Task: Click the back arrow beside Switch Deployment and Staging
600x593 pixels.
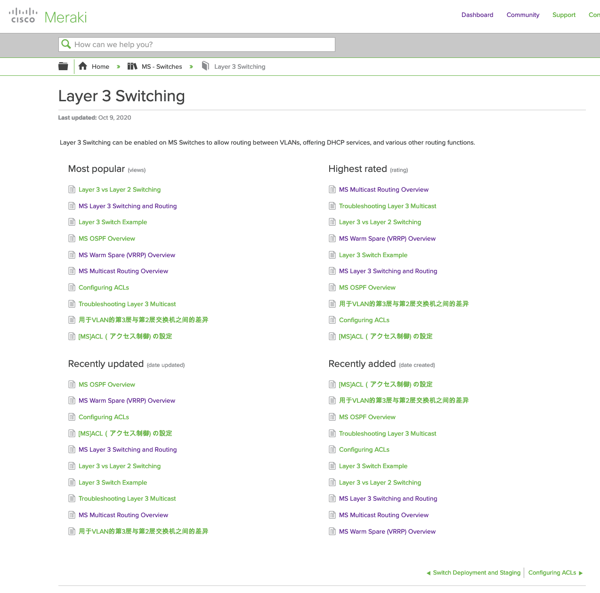Action: tap(428, 572)
